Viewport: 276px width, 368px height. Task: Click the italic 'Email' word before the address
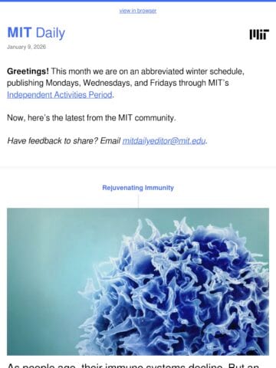tap(110, 141)
